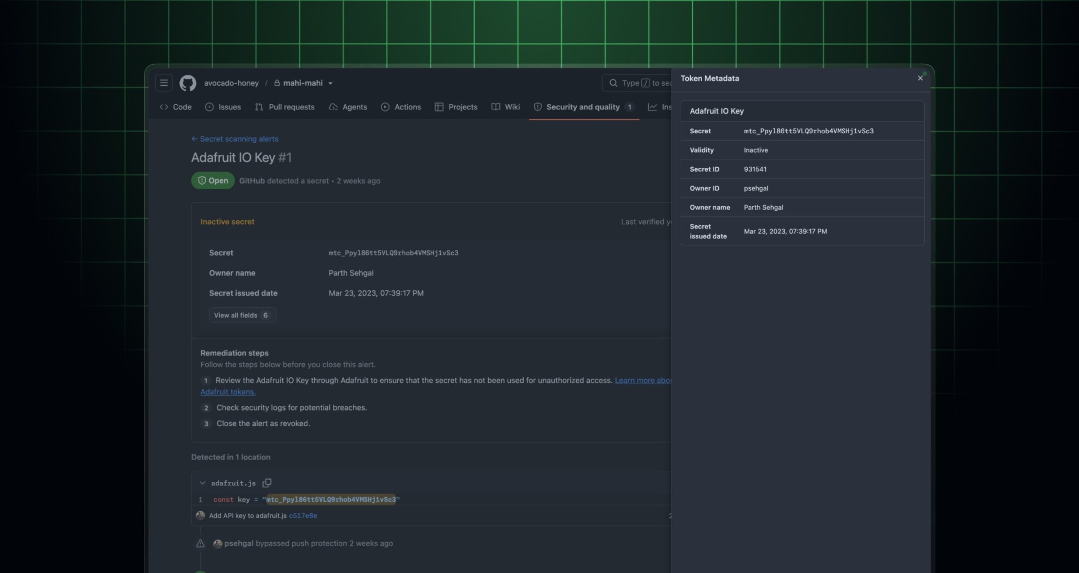
Task: Click the lock icon beside mahi-mahi
Action: pyautogui.click(x=277, y=83)
